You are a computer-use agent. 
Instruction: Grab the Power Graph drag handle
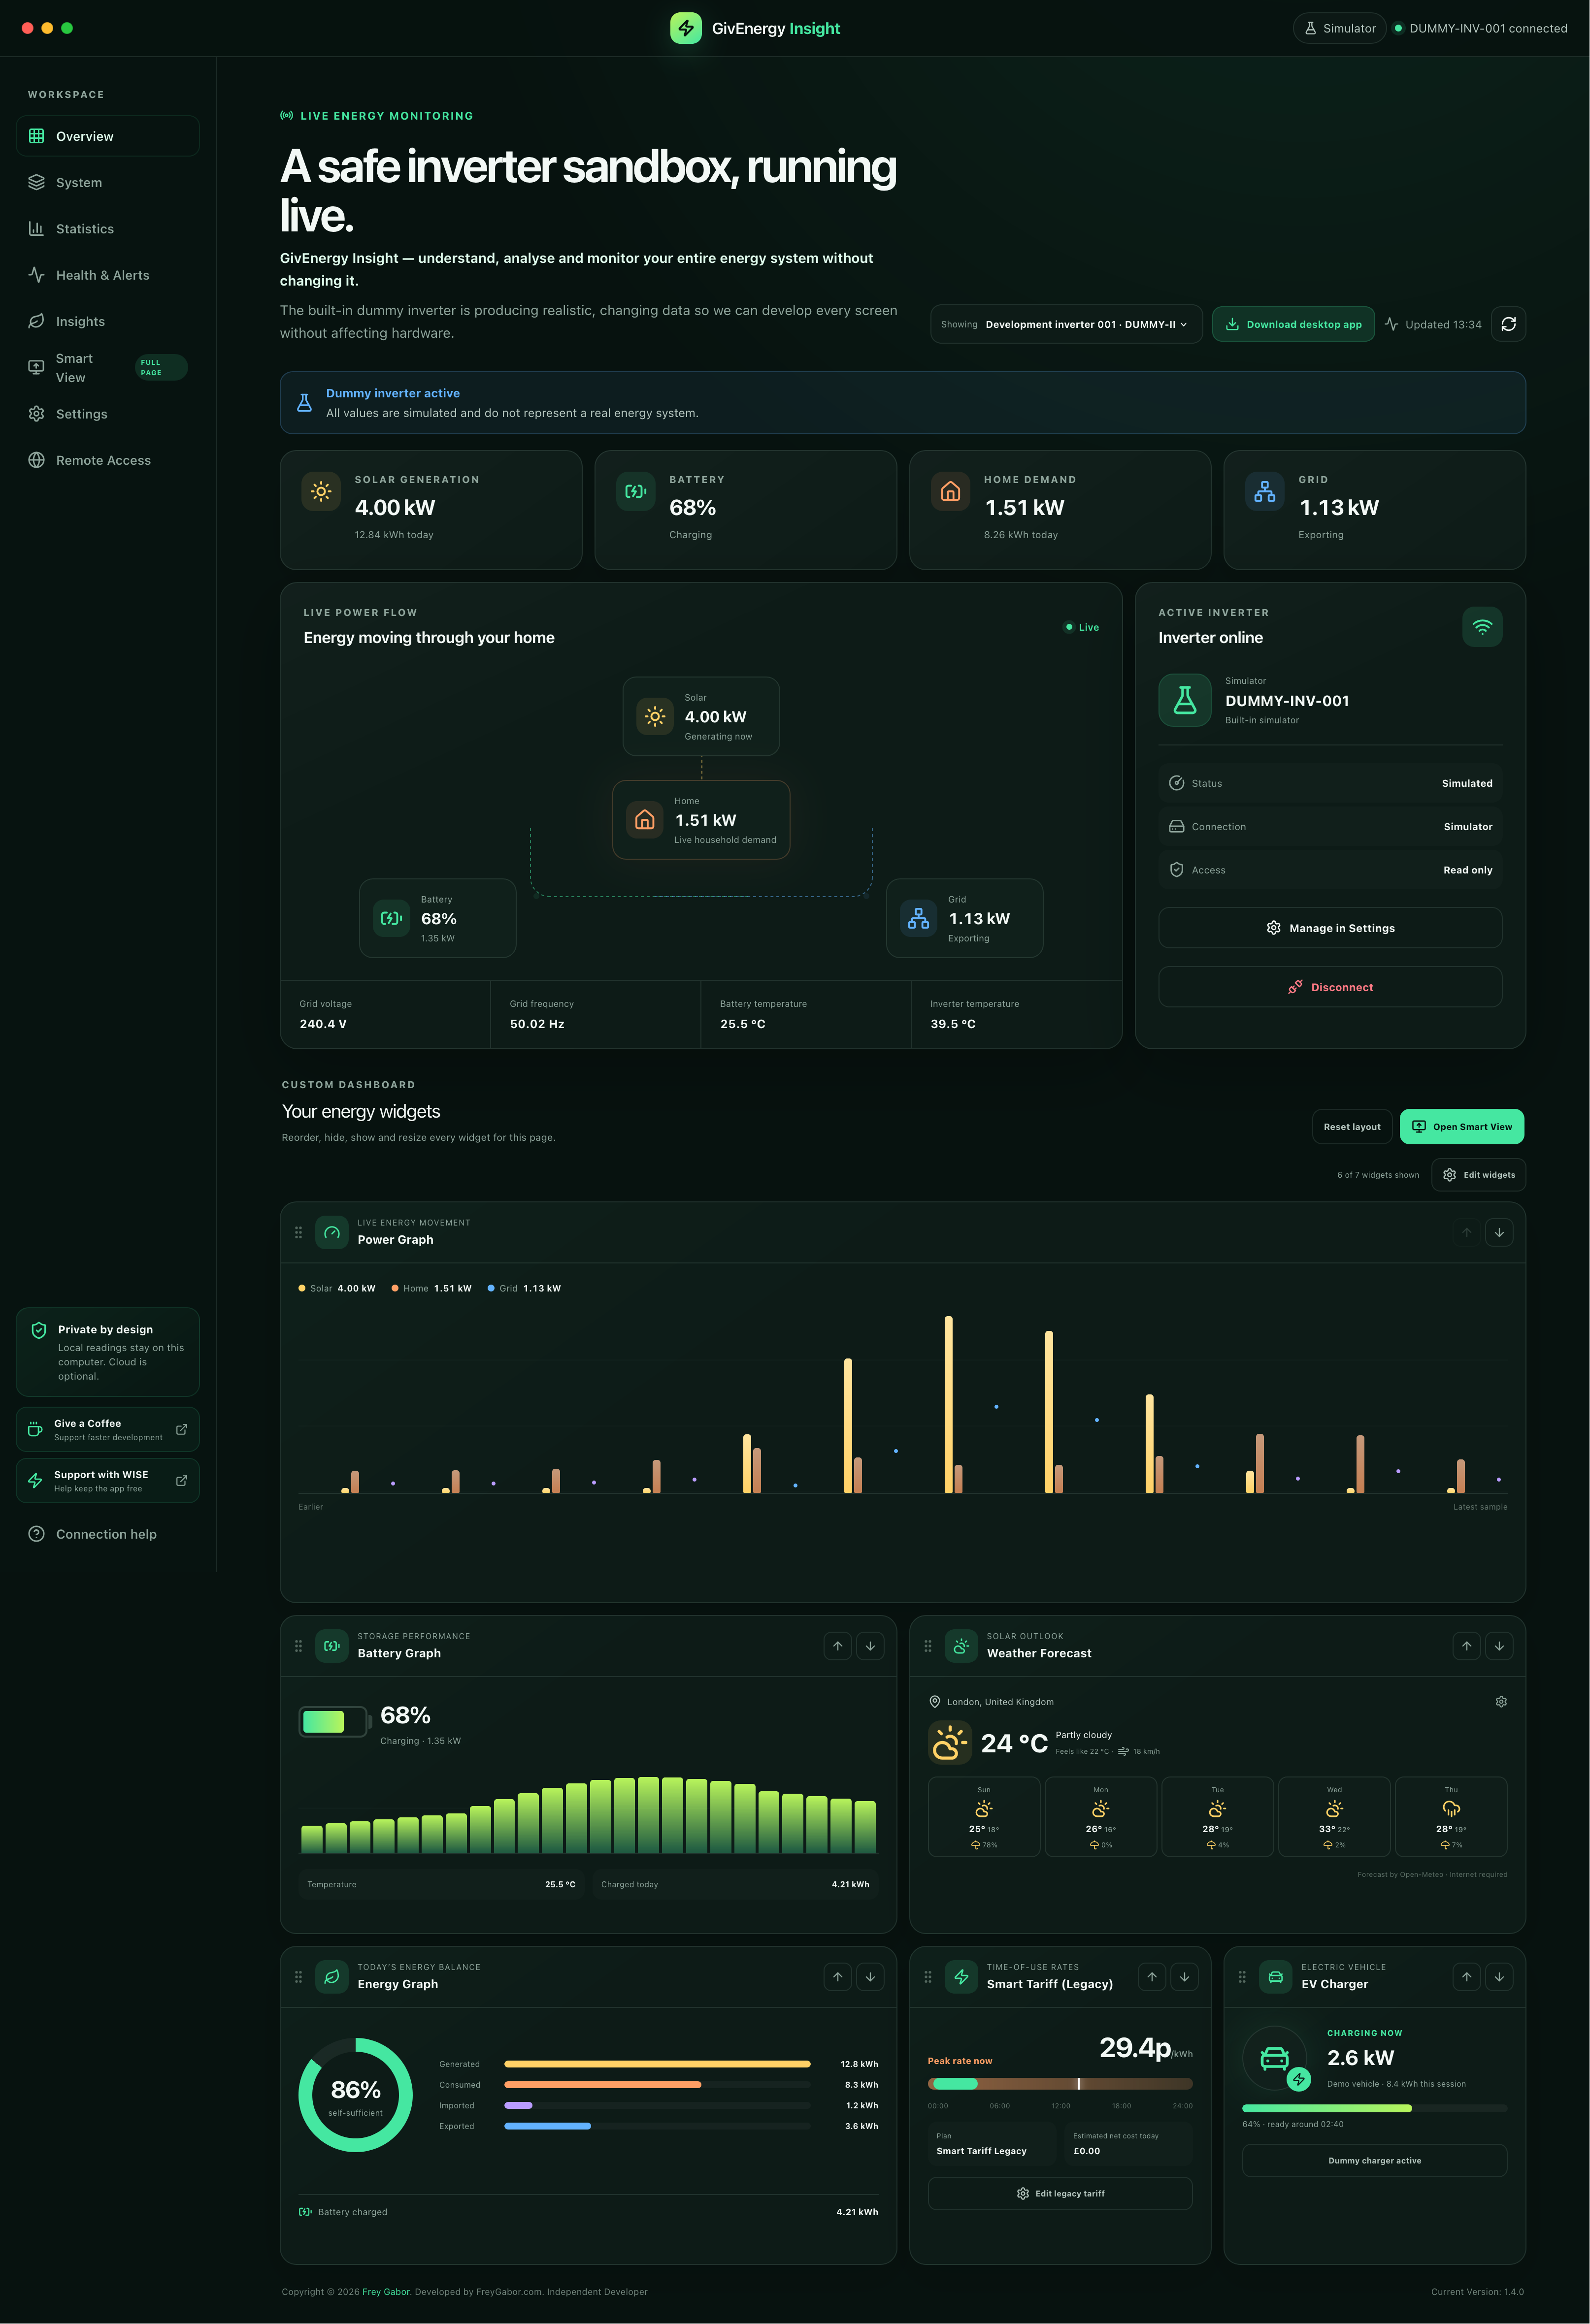click(x=298, y=1233)
